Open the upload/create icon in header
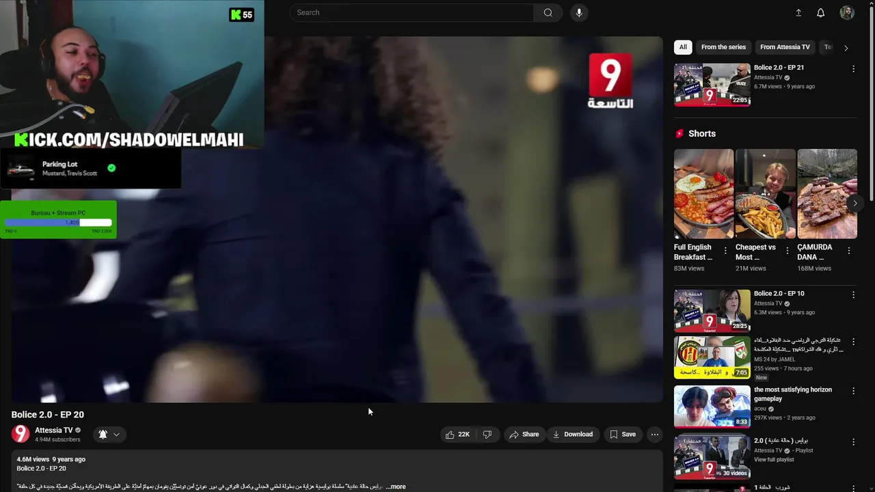Viewport: 875px width, 492px height. click(x=798, y=13)
